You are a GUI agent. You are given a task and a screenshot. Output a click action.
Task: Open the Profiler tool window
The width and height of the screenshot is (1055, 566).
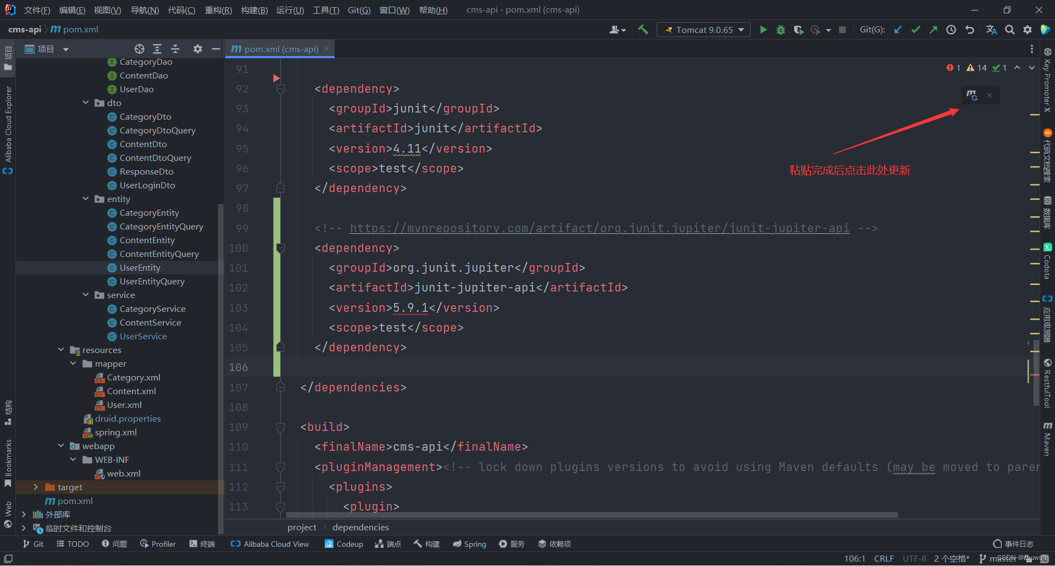158,544
